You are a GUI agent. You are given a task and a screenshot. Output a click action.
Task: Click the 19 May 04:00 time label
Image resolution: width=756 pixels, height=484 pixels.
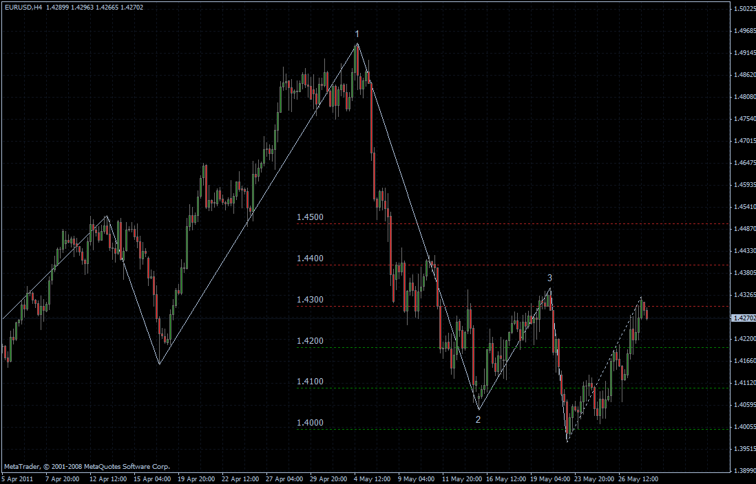549,479
